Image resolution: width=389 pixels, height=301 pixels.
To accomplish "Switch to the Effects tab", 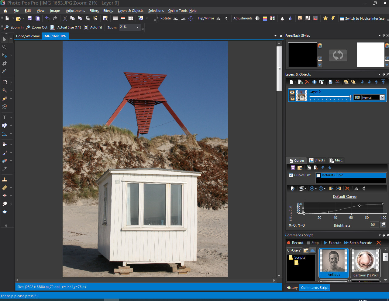I will [317, 160].
